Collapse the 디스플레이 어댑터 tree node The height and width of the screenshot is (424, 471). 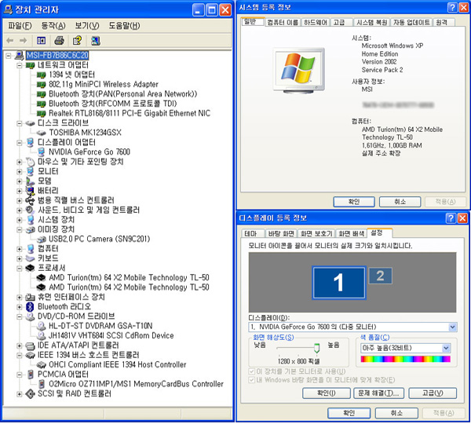coord(20,142)
